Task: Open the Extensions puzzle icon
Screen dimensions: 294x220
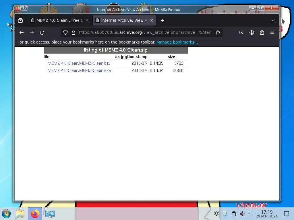Action: pos(262,33)
